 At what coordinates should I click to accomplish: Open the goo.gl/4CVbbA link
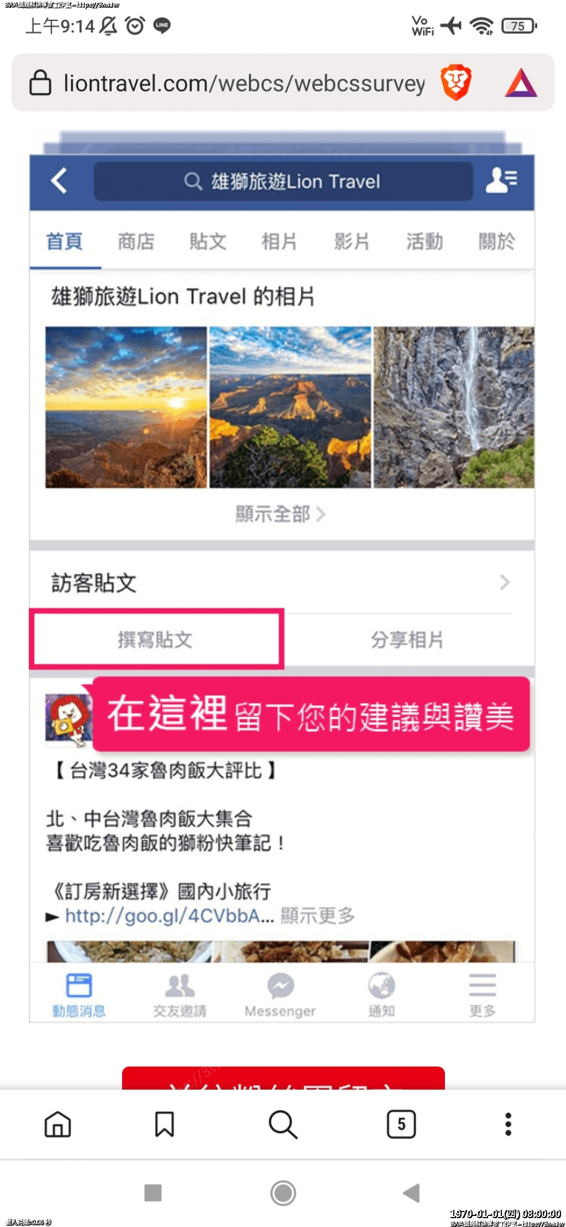pos(169,916)
